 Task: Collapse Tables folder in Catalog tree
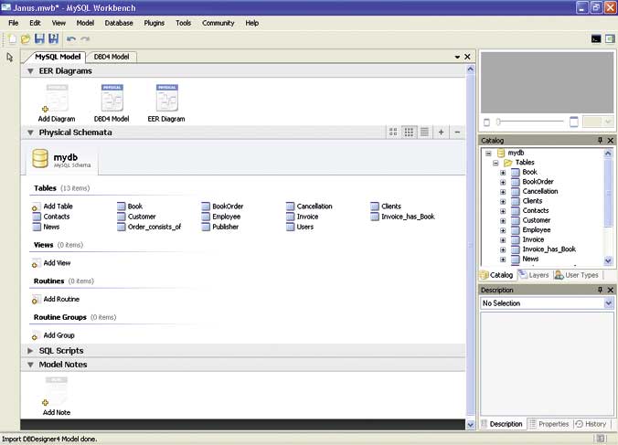click(x=495, y=163)
